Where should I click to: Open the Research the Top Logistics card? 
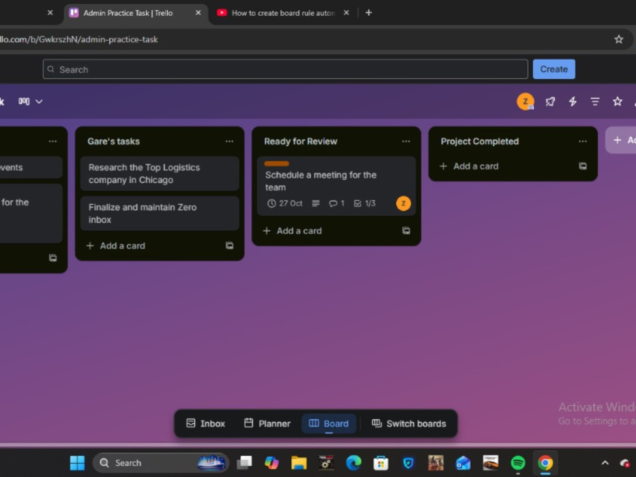[160, 174]
